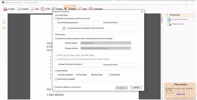Open the green bookmarks sidebar icon

4,28
